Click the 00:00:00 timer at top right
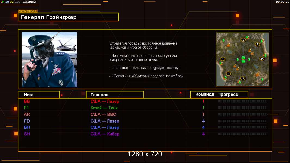 point(282,2)
